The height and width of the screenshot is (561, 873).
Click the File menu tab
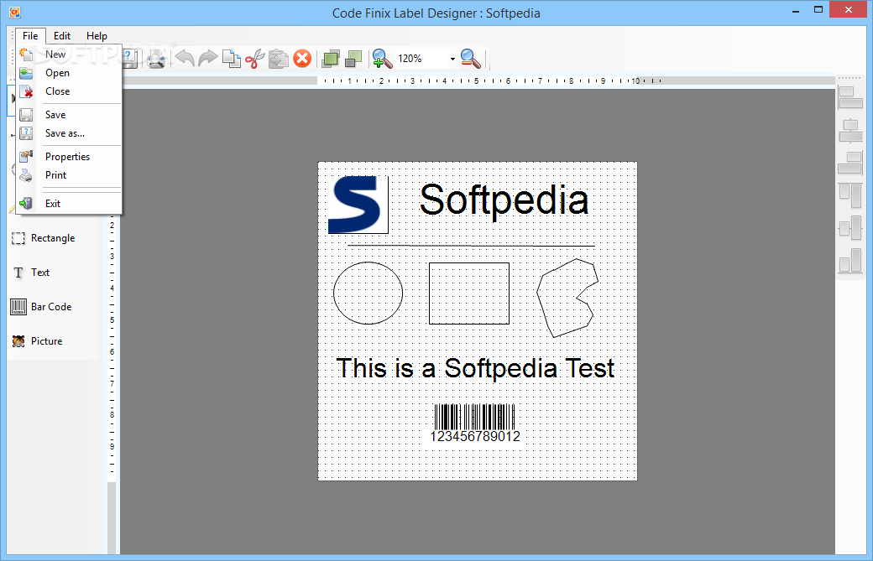click(x=30, y=35)
